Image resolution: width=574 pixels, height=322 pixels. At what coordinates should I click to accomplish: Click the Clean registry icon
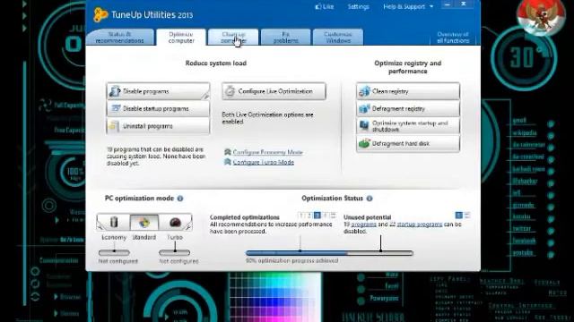pos(364,91)
